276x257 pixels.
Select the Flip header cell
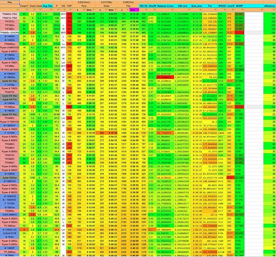128,6
